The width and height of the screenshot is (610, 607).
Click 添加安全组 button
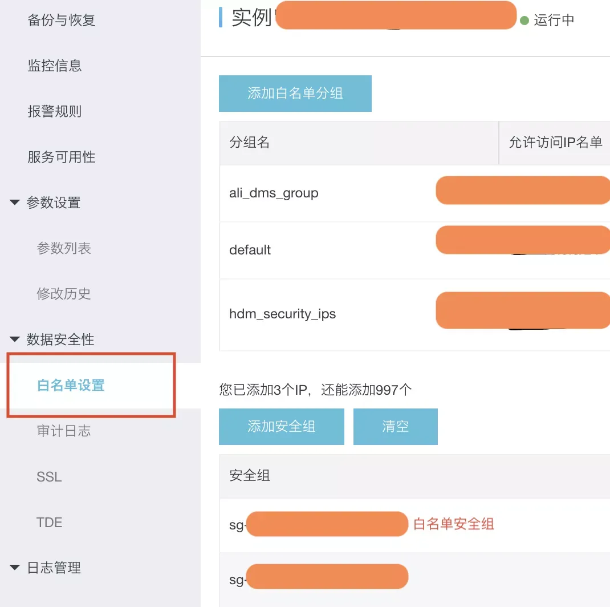(x=281, y=426)
